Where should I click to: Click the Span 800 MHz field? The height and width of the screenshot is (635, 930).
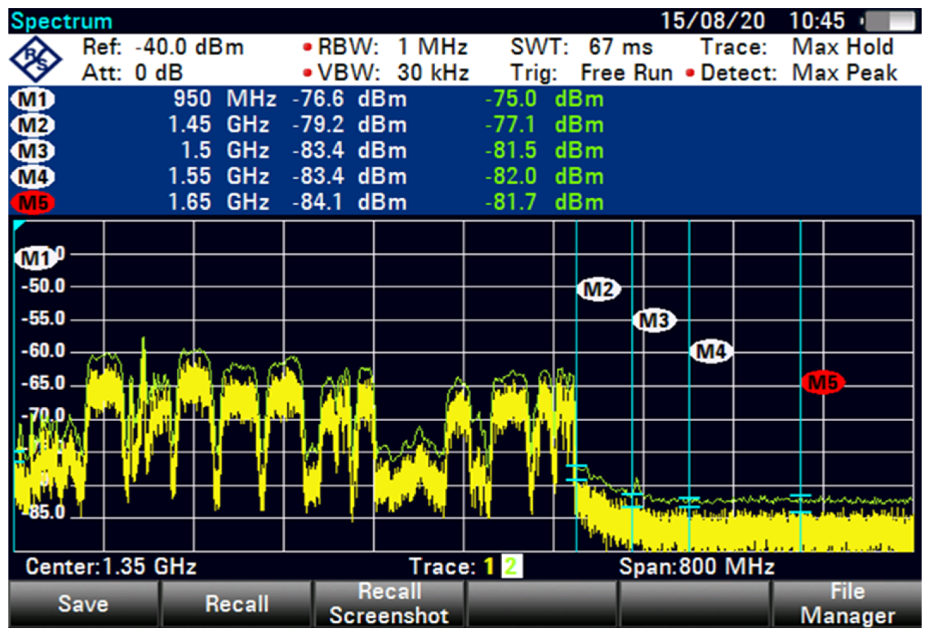click(x=696, y=567)
